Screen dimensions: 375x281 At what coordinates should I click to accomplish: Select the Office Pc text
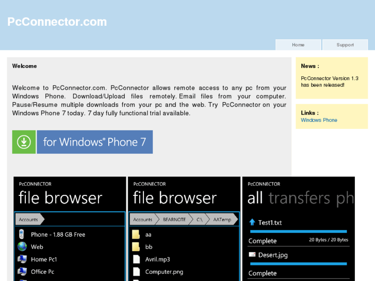point(43,272)
